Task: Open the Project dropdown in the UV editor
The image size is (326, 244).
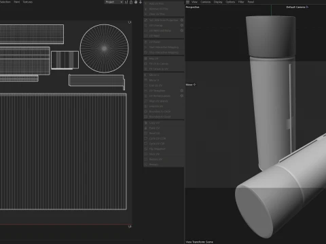Action: [x=114, y=2]
